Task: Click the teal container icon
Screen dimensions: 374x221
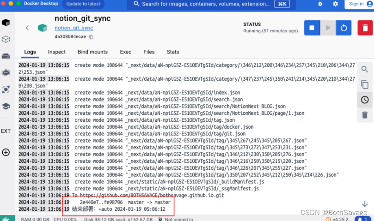Action: tap(43, 28)
